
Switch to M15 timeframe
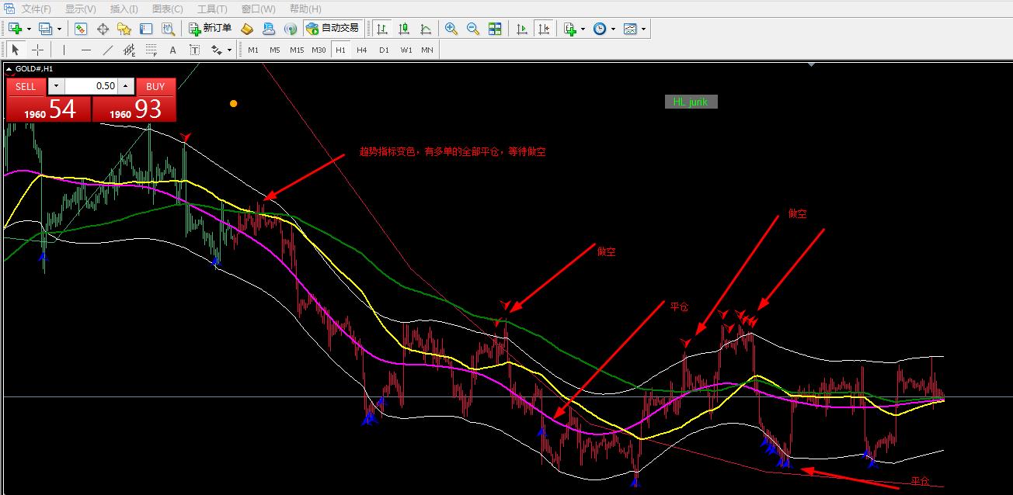point(297,50)
